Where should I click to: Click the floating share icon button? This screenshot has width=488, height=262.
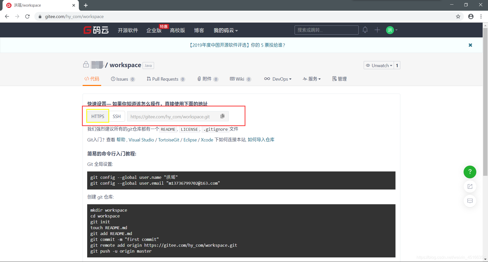coord(470,186)
